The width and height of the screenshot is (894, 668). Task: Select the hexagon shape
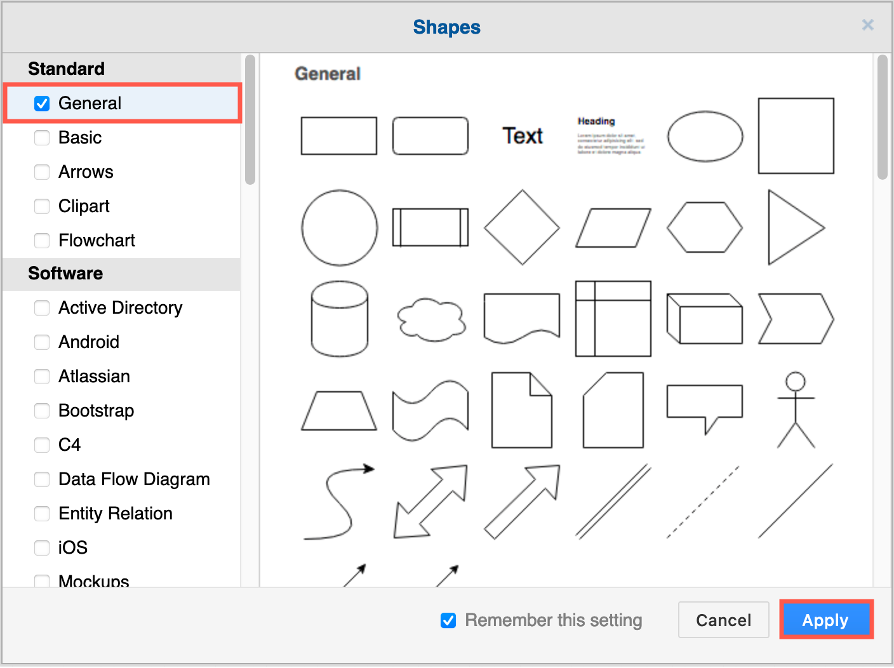[705, 227]
